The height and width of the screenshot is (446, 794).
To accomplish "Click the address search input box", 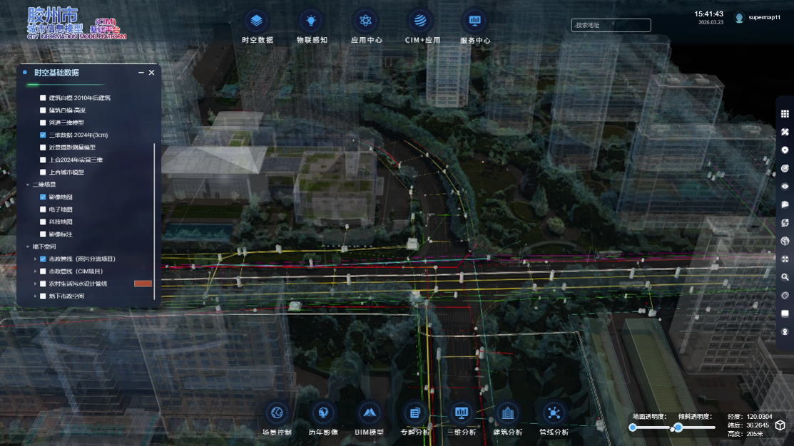I will click(x=611, y=26).
